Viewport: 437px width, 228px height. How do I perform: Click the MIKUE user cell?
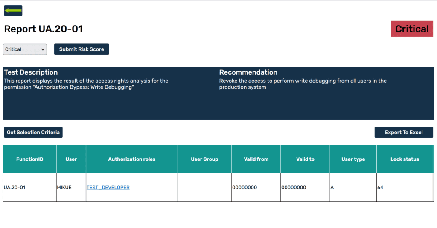pyautogui.click(x=64, y=188)
